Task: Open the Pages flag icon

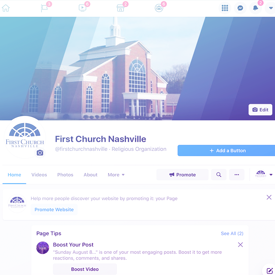Action: pyautogui.click(x=44, y=8)
